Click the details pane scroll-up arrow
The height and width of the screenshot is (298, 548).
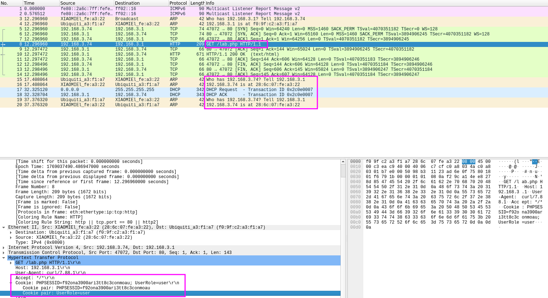click(343, 162)
